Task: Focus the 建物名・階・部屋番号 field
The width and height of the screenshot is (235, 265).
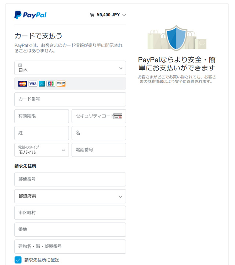Action: coord(70,247)
